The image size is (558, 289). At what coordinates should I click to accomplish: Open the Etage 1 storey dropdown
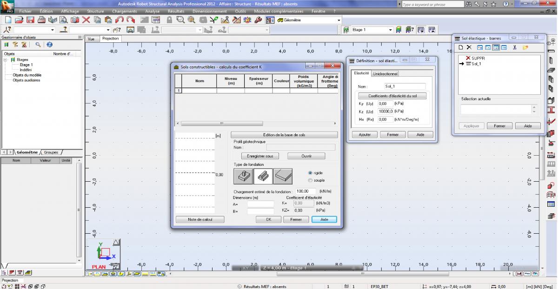[391, 30]
